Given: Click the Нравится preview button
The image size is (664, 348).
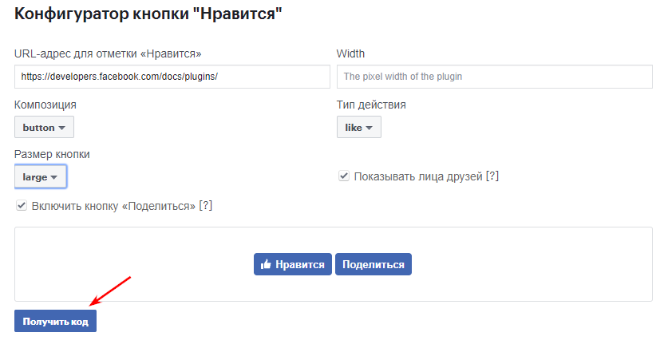Looking at the screenshot, I should coord(293,264).
